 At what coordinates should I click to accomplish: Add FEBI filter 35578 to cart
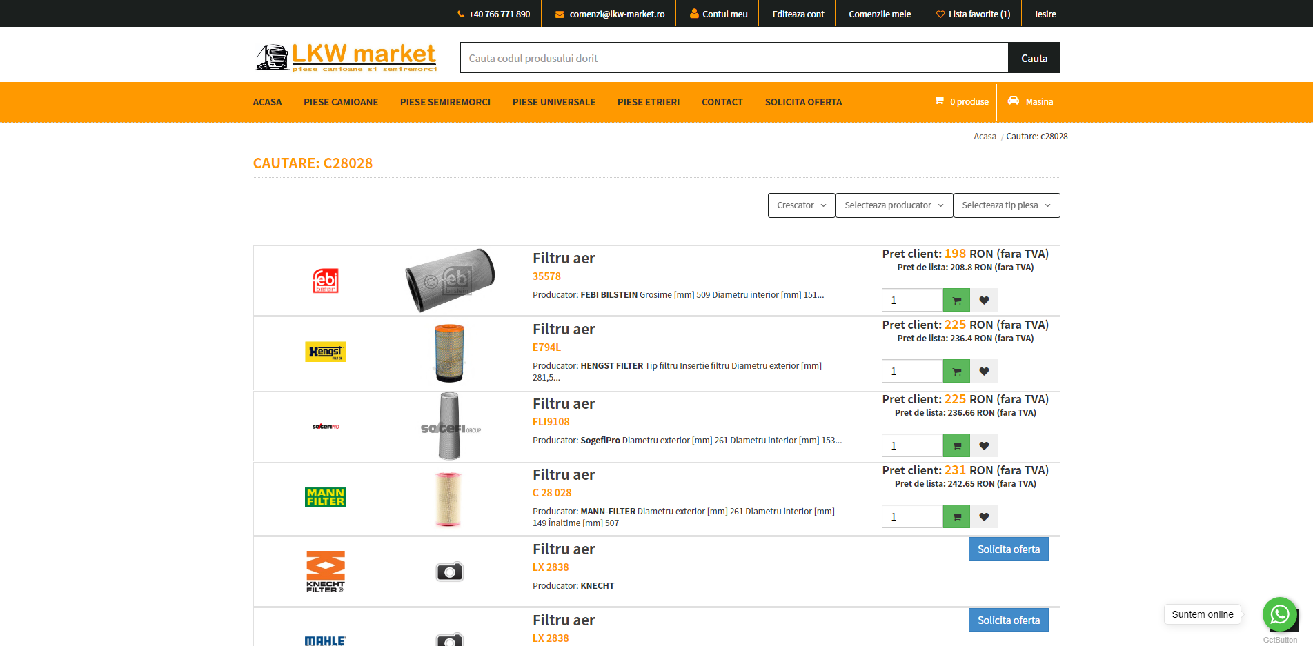[x=956, y=300]
